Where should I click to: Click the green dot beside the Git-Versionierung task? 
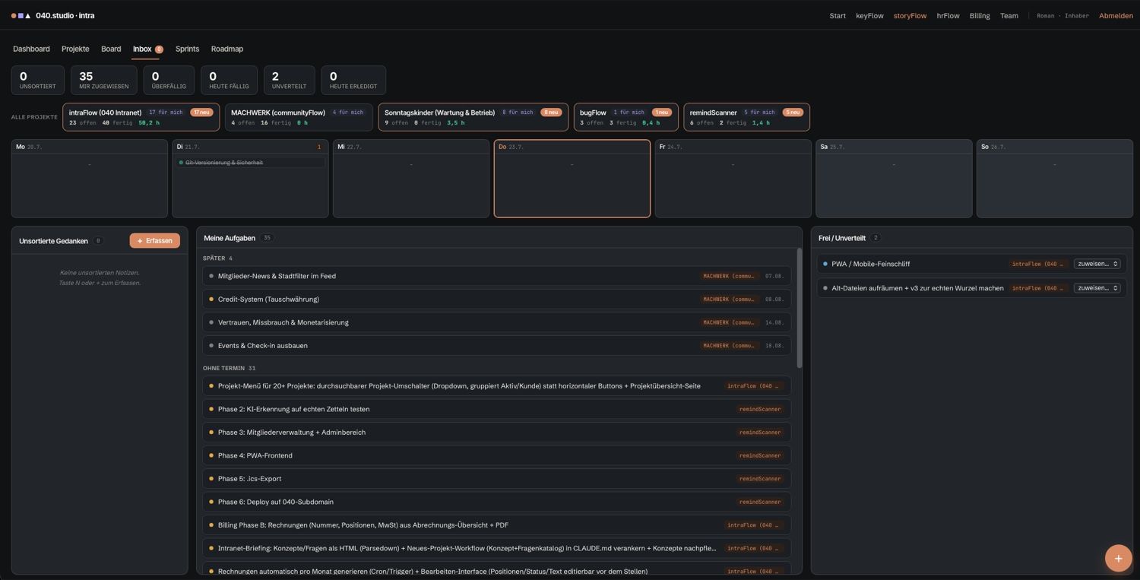click(x=181, y=163)
